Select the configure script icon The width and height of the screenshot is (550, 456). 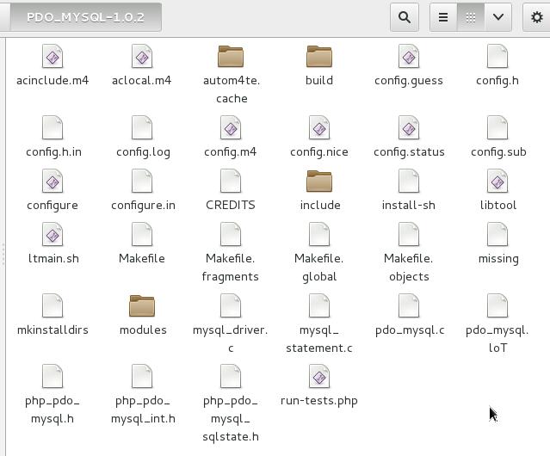point(53,181)
